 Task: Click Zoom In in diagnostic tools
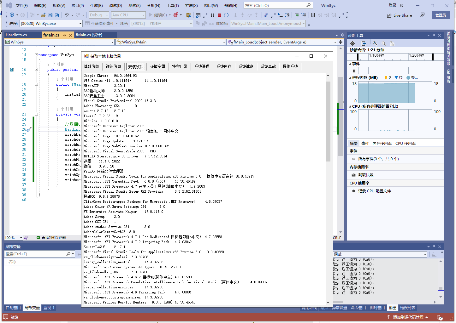[x=375, y=43]
